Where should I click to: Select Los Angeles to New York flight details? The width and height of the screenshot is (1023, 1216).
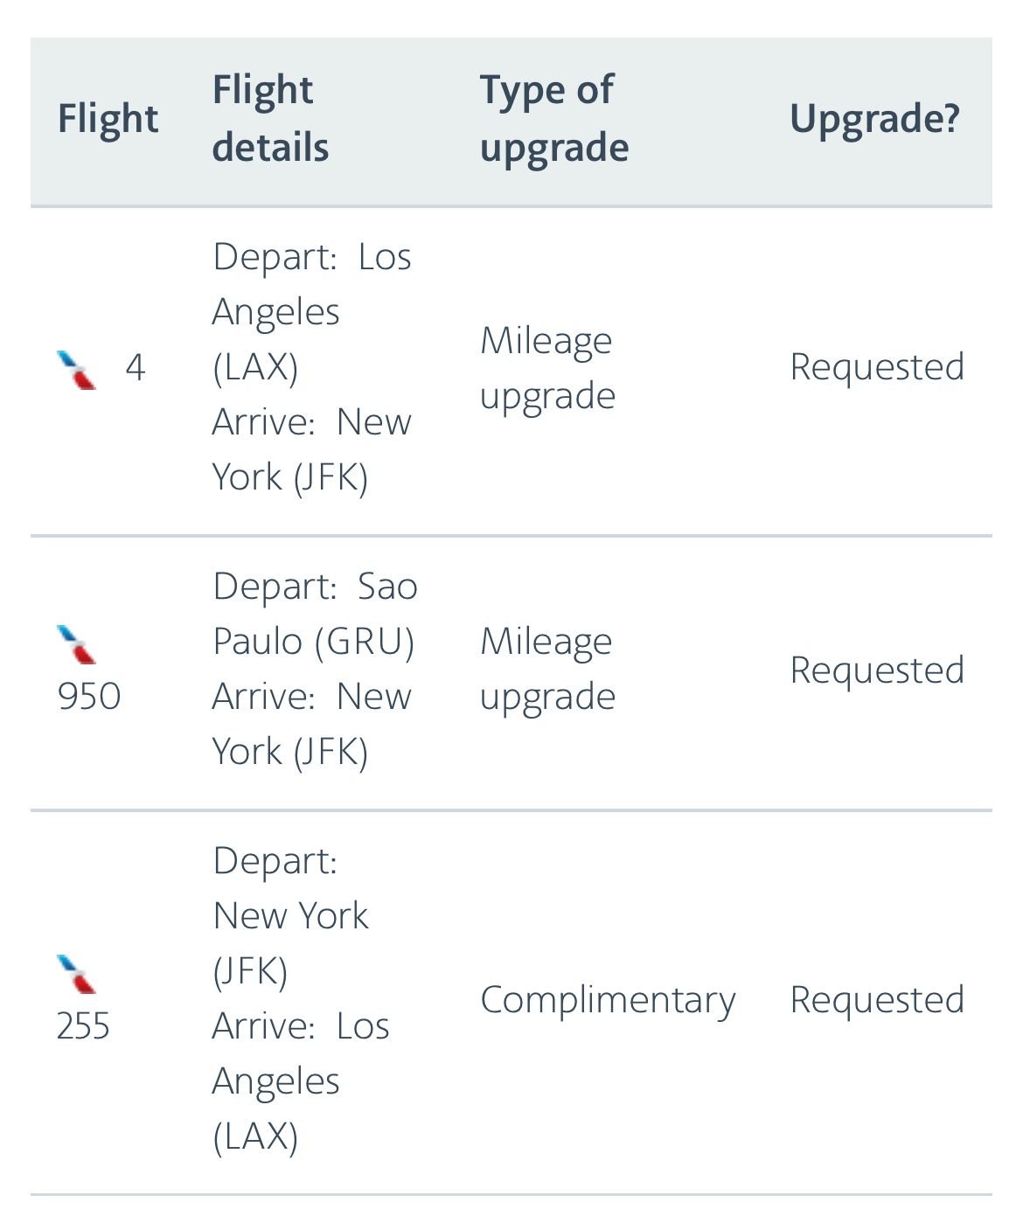tap(312, 367)
